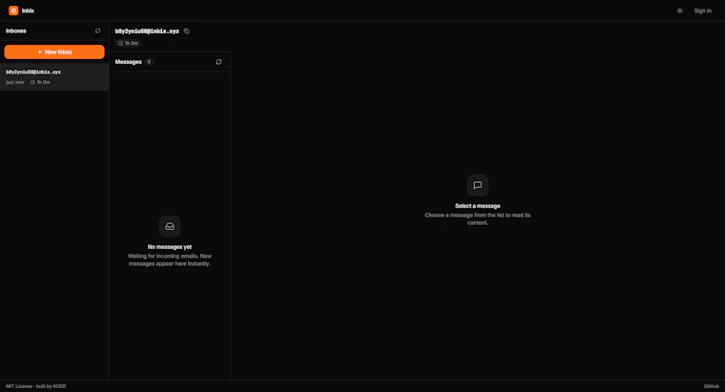This screenshot has height=392, width=725.
Task: Click the empty inbox tray icon
Action: pos(170,226)
